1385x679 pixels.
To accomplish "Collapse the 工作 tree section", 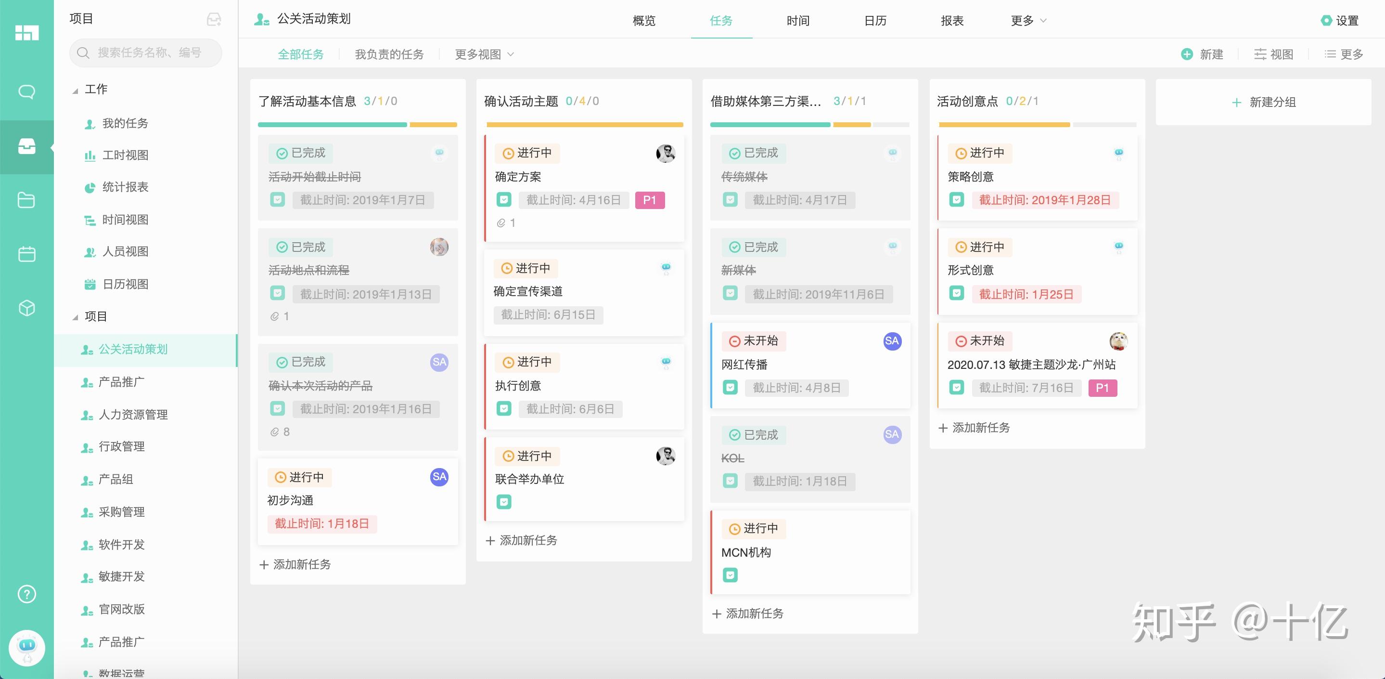I will click(75, 90).
